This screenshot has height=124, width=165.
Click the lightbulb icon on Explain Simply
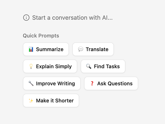click(31, 66)
